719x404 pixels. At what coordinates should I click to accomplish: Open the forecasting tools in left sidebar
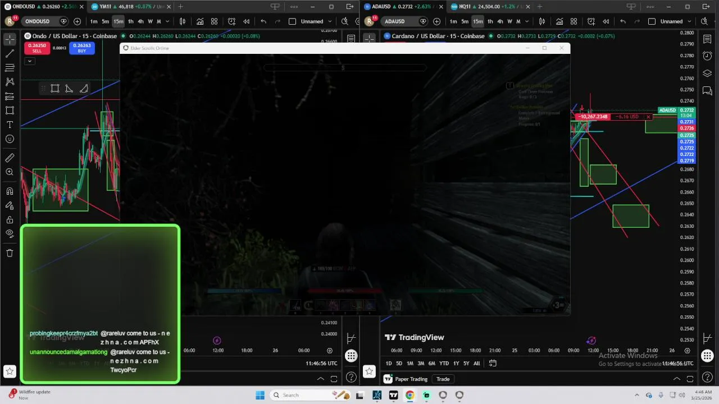click(10, 97)
